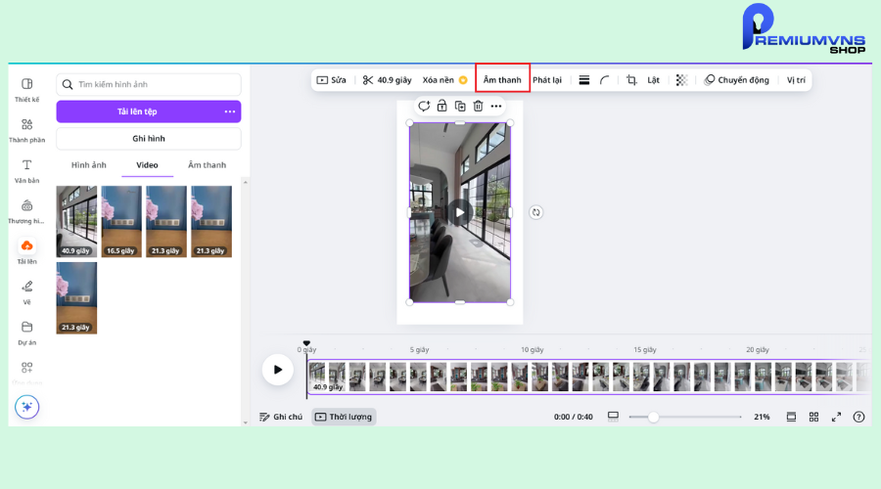Delete the selected video with trash icon
Viewport: 881px width, 489px height.
click(x=478, y=106)
